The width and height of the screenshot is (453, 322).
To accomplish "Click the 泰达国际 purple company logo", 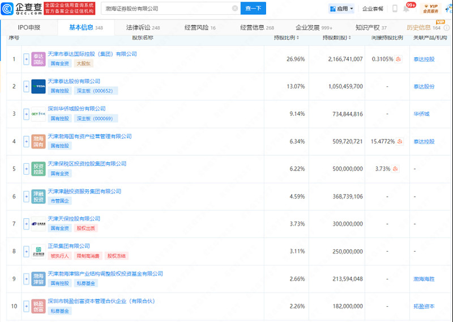I will pyautogui.click(x=39, y=60).
